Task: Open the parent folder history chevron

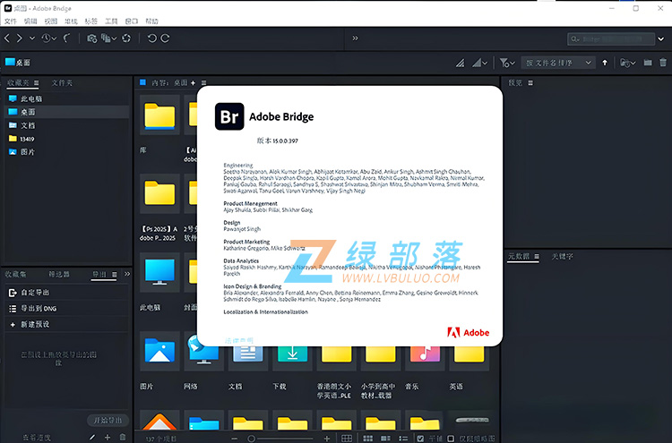Action: pyautogui.click(x=32, y=38)
